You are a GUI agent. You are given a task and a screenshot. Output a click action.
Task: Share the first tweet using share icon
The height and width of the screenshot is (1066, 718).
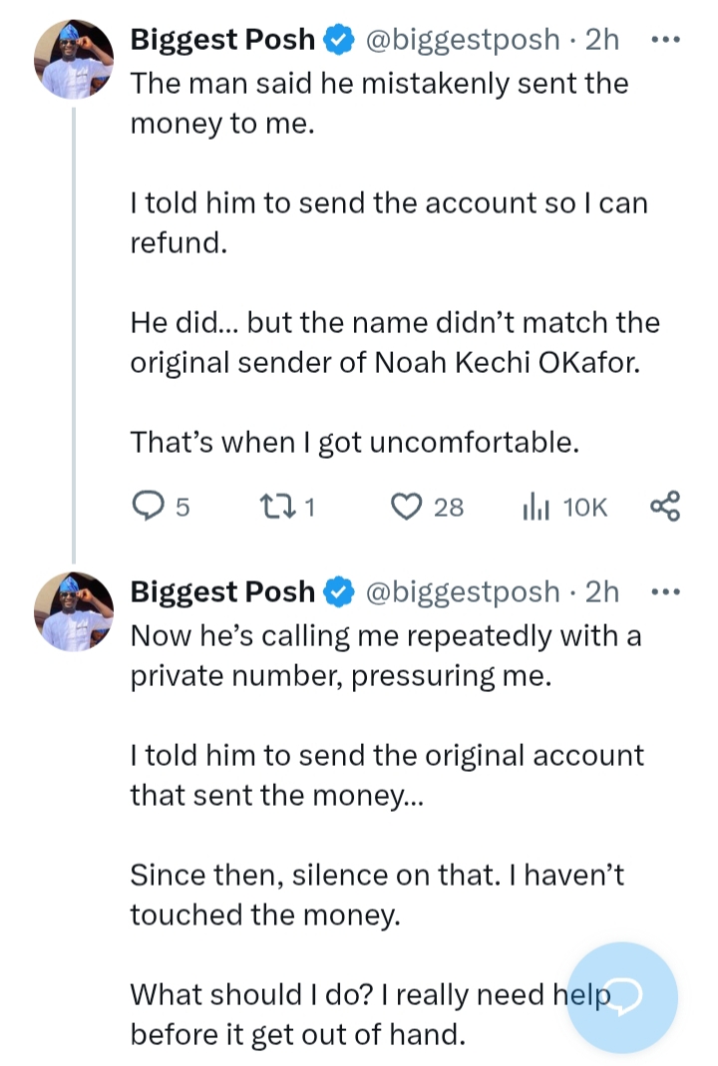(x=665, y=507)
